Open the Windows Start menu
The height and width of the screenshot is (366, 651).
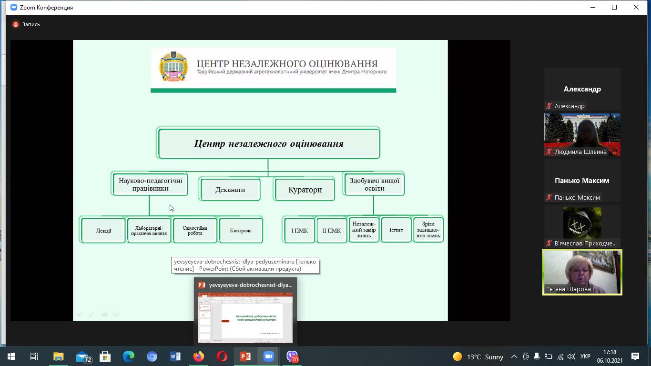pyautogui.click(x=11, y=356)
